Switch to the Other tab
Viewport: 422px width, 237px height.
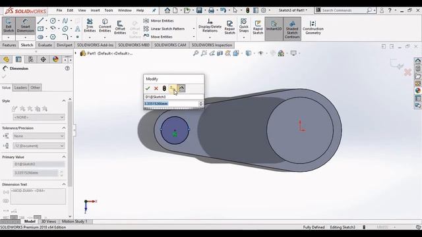click(x=35, y=88)
